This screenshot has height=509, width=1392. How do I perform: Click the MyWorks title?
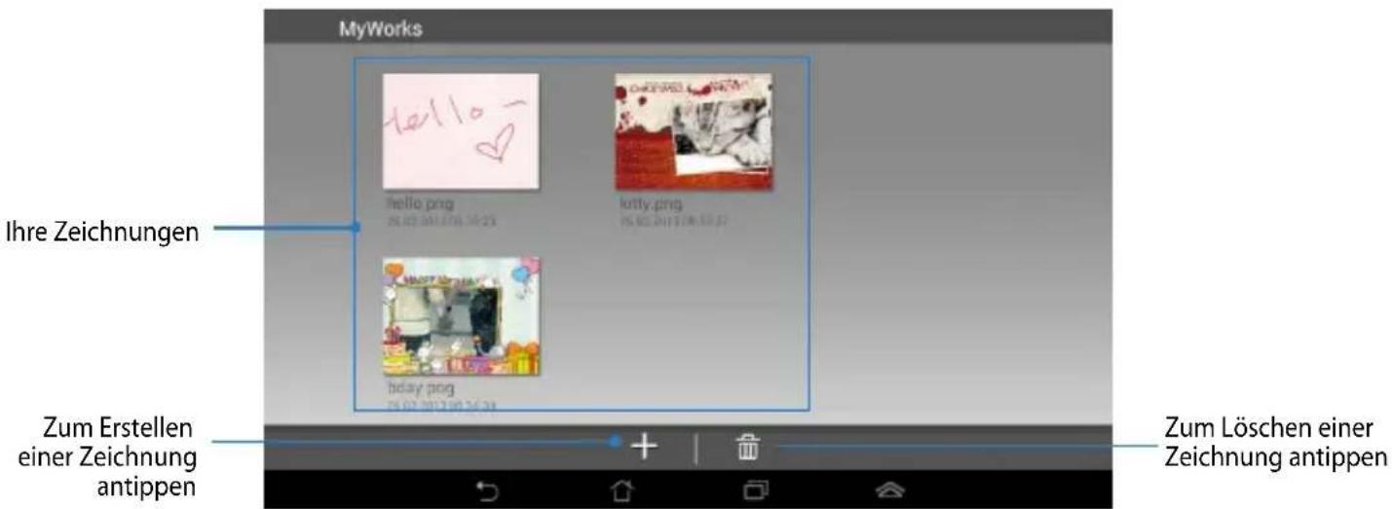tap(380, 28)
